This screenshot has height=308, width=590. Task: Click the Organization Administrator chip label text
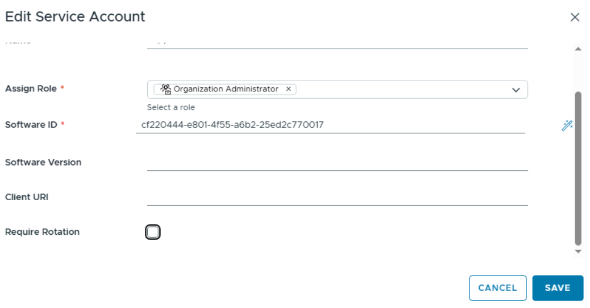226,89
